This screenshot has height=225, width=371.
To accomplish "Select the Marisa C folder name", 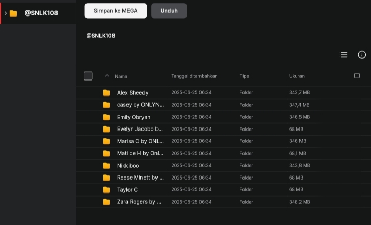I will [x=140, y=141].
